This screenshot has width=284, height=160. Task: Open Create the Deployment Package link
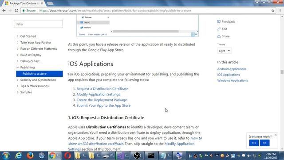click(102, 100)
